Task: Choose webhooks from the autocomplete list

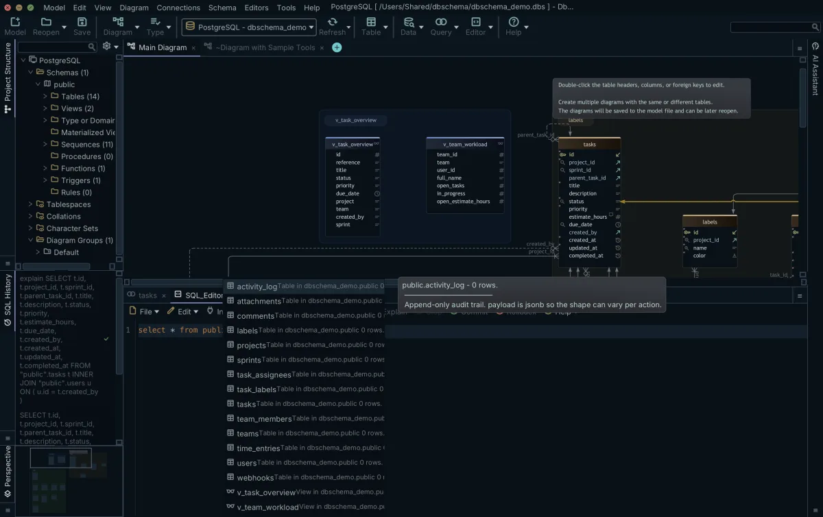Action: point(306,477)
